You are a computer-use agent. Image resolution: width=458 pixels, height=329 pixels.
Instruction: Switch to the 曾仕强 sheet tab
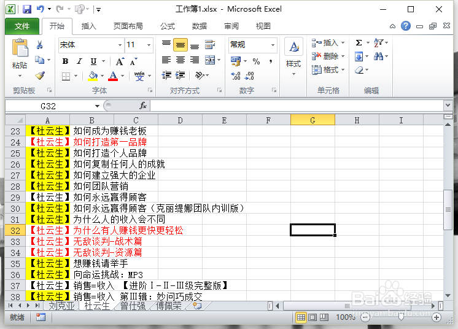pos(133,306)
